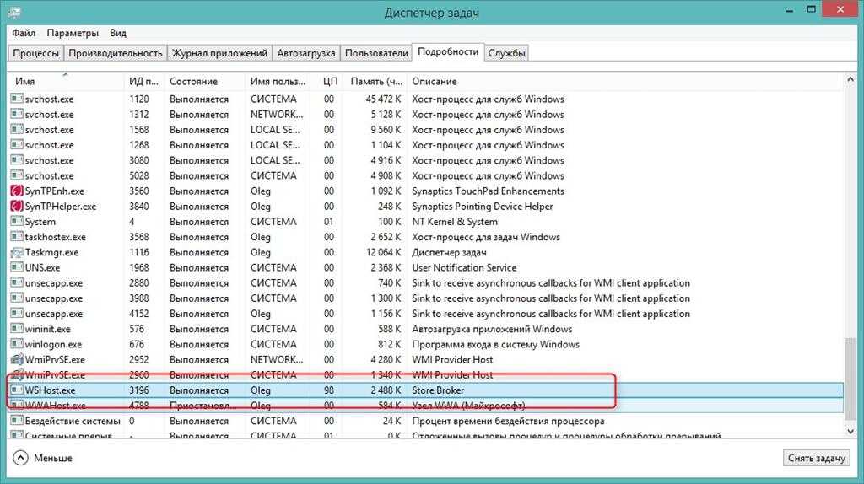
Task: Click the WSHost.exe process icon
Action: pyautogui.click(x=17, y=390)
